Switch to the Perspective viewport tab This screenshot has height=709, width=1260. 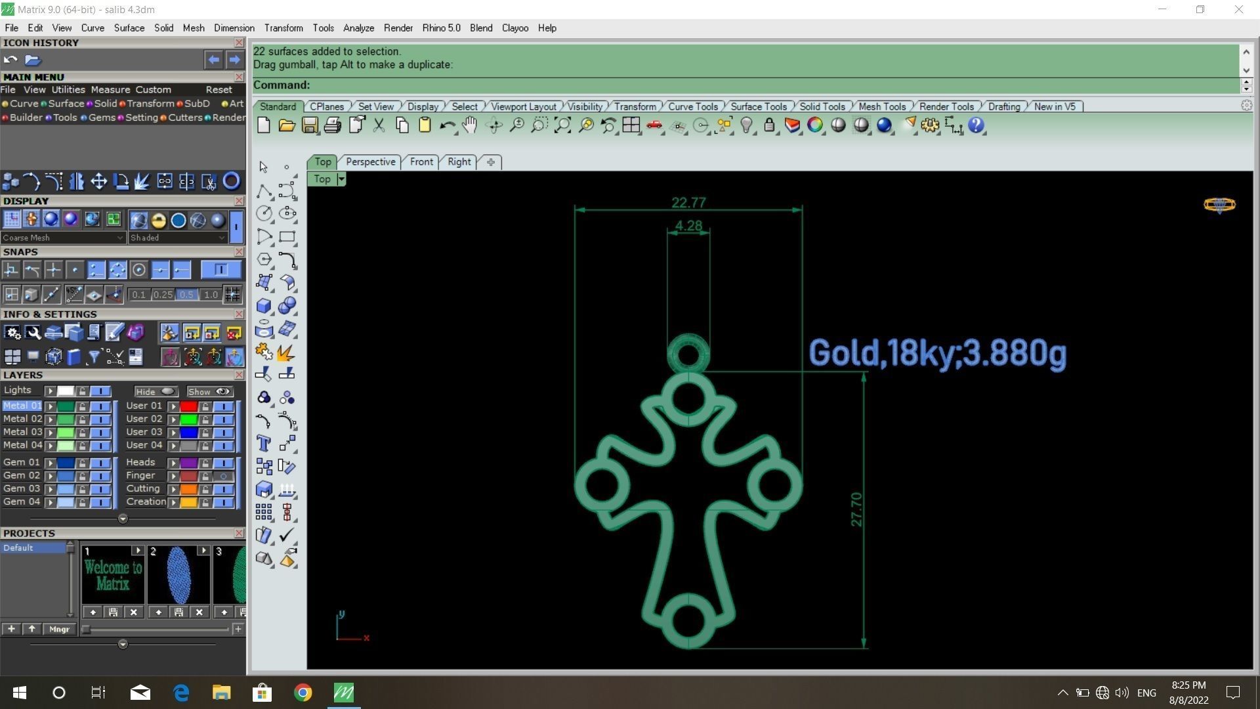pos(370,161)
